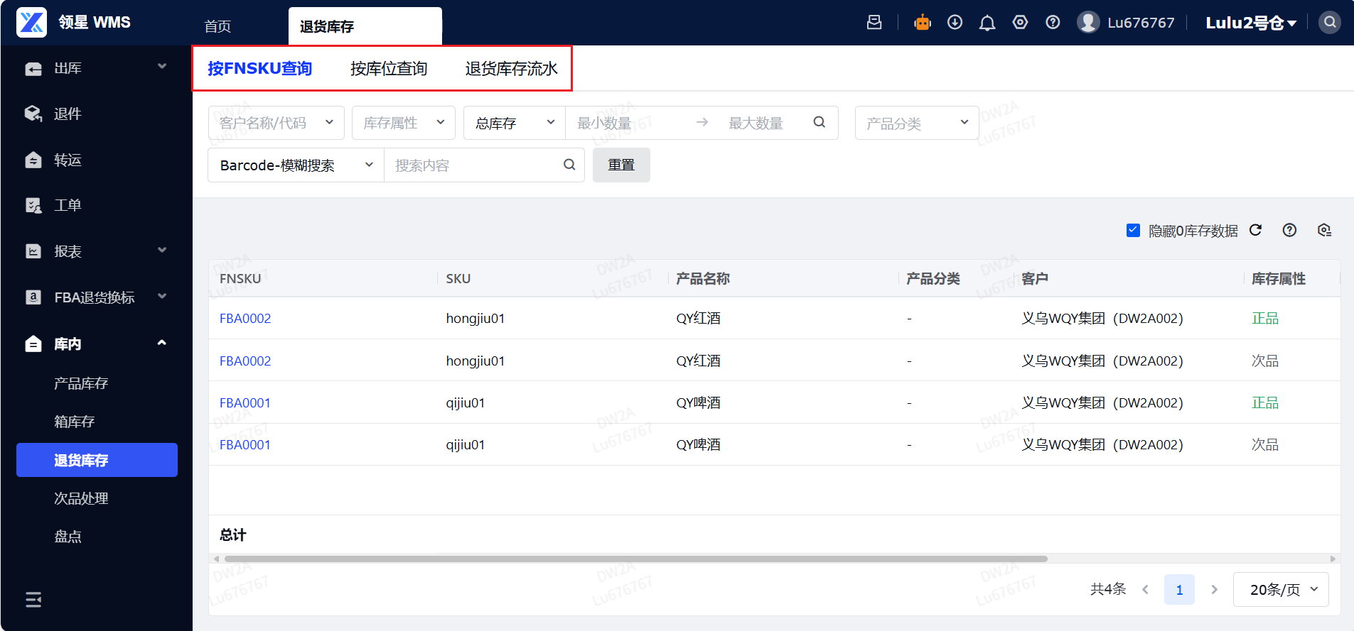This screenshot has height=631, width=1354.
Task: Open 盘点 in sidebar
Action: click(x=68, y=537)
